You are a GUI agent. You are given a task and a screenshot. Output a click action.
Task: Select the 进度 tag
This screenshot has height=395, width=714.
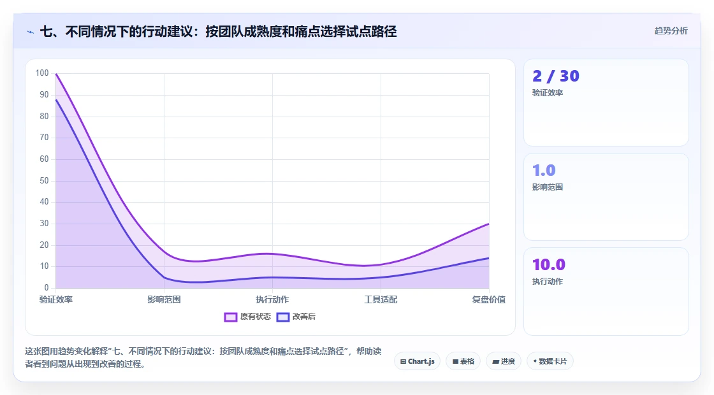coord(504,361)
